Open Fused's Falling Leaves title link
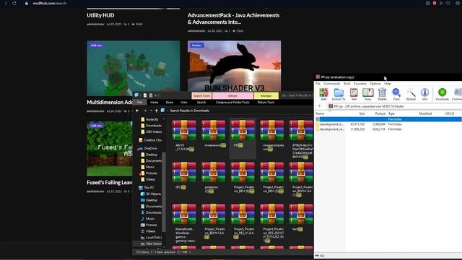 tap(109, 183)
